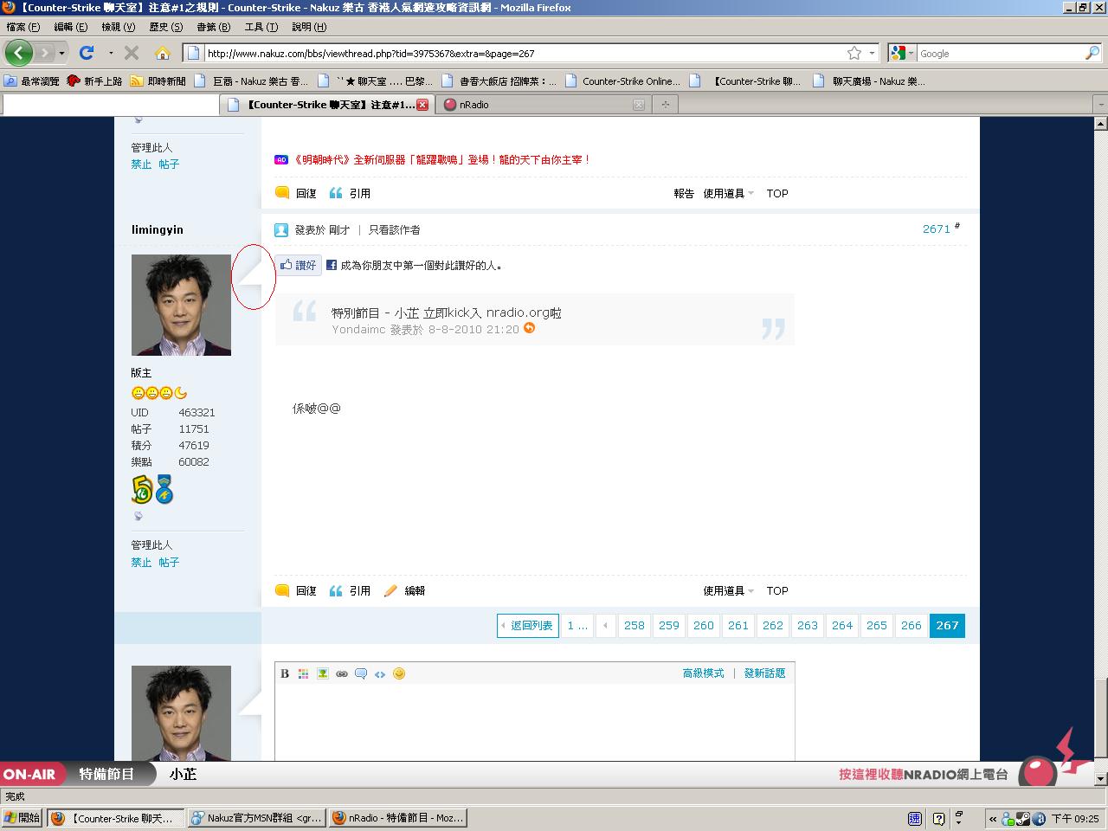1108x831 pixels.
Task: Follow the orange arrow after the quote's date
Action: click(x=529, y=328)
